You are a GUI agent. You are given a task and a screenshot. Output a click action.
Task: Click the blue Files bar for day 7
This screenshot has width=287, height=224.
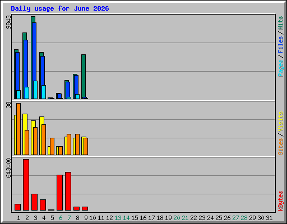coord(68,90)
